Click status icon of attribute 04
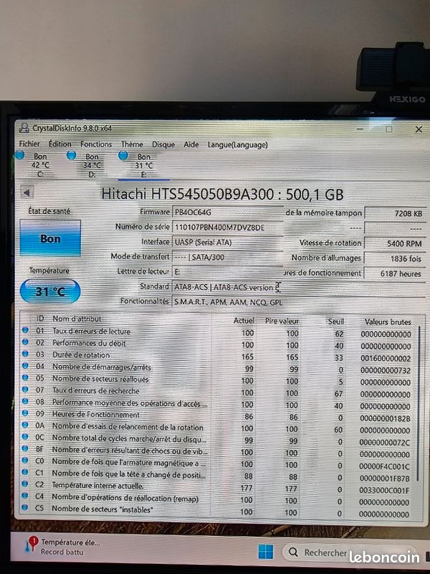The width and height of the screenshot is (430, 574). click(25, 365)
